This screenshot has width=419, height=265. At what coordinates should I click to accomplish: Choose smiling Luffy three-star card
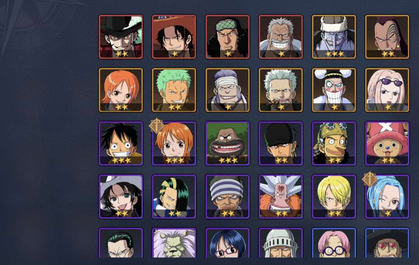click(121, 143)
